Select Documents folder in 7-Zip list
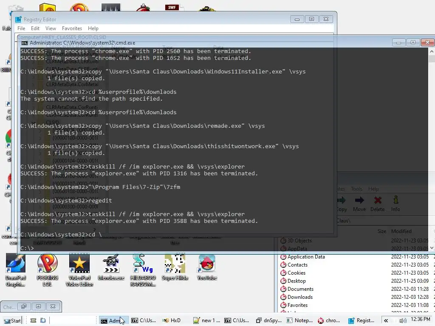 pos(300,289)
